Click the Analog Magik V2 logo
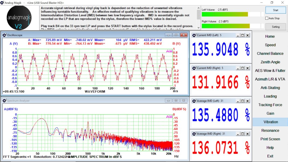This screenshot has height=162, width=288. point(18,18)
